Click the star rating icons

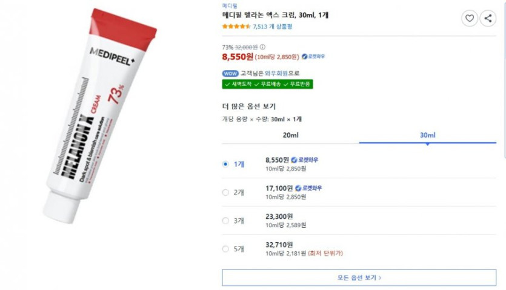click(x=236, y=27)
